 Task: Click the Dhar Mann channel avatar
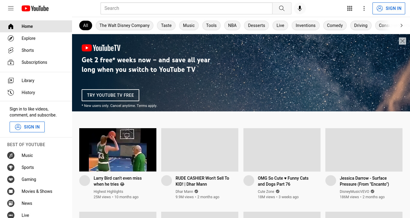pos(167,181)
